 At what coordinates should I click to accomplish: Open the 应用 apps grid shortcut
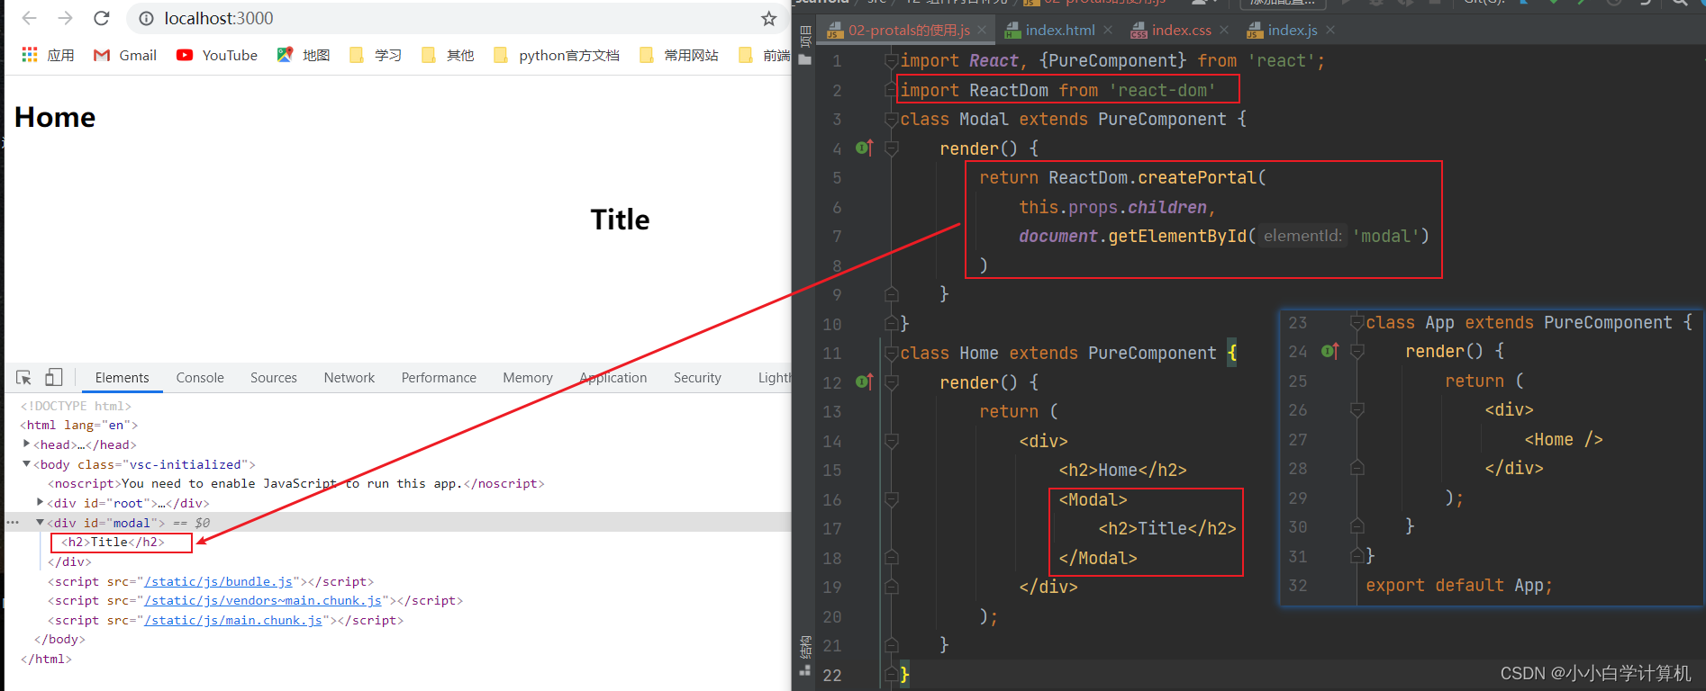(49, 55)
